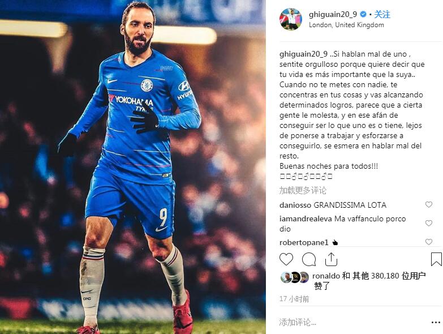This screenshot has height=334, width=443.
Task: Focus the 添加评论 comment field
Action: [353, 322]
